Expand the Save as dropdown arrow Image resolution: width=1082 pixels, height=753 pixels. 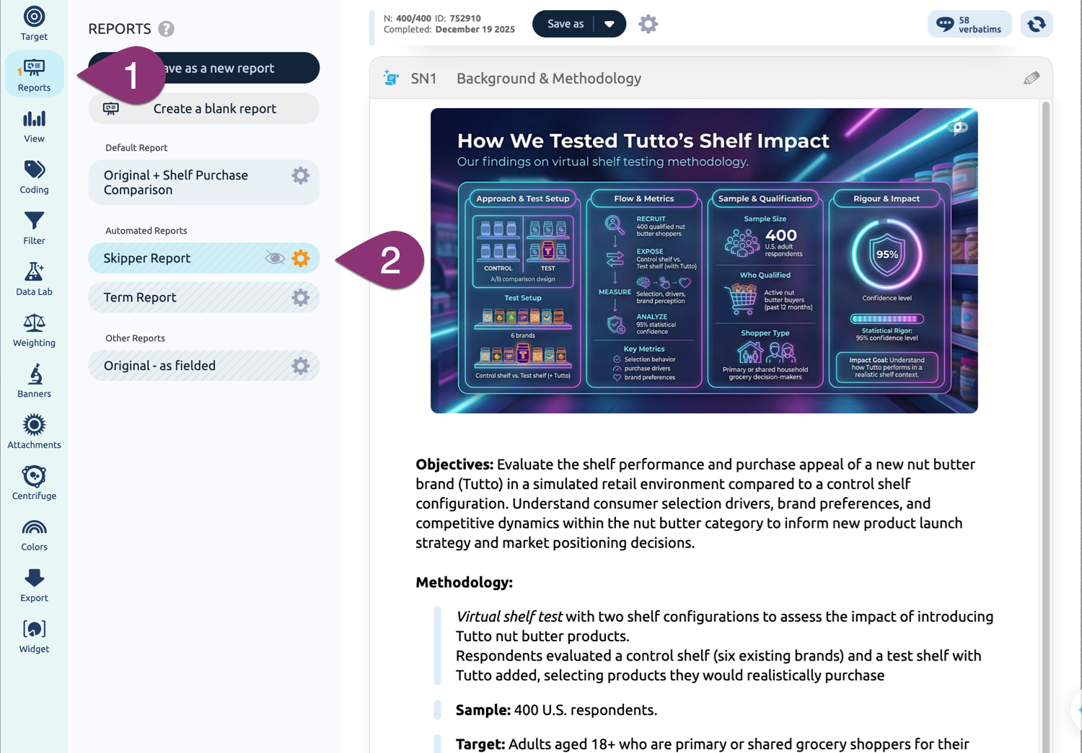point(610,24)
